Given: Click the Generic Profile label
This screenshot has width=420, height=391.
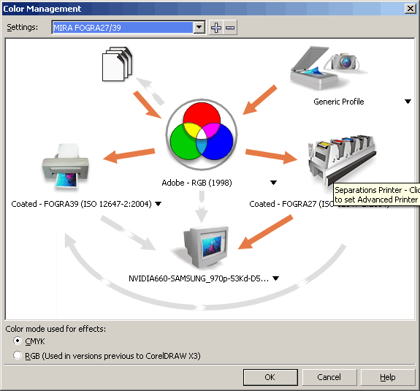Looking at the screenshot, I should coord(339,102).
